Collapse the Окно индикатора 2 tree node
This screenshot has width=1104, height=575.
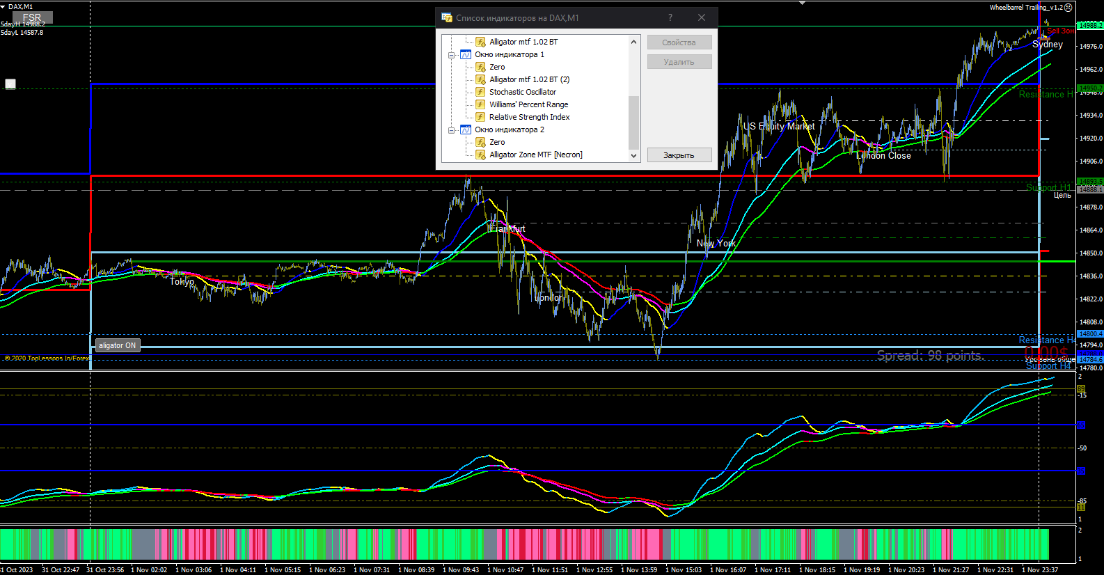[x=451, y=129]
